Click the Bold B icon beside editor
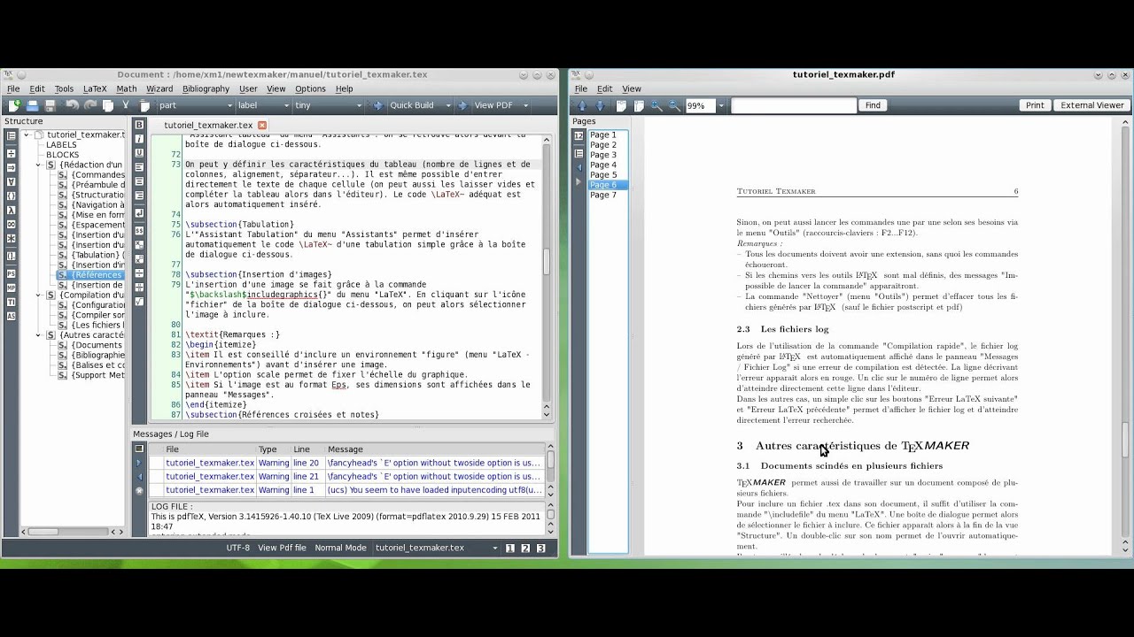Viewport: 1134px width, 637px height. click(x=139, y=125)
